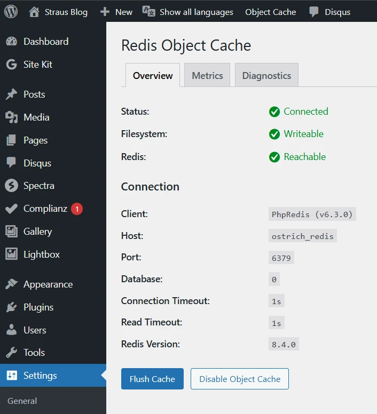Open the Site Kit Google icon
Image resolution: width=377 pixels, height=414 pixels.
[12, 65]
